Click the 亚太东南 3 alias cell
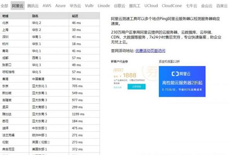The image size is (232, 155). [49, 100]
